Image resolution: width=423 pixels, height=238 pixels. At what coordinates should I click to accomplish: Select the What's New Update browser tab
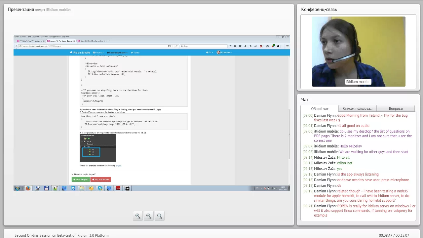click(x=31, y=41)
